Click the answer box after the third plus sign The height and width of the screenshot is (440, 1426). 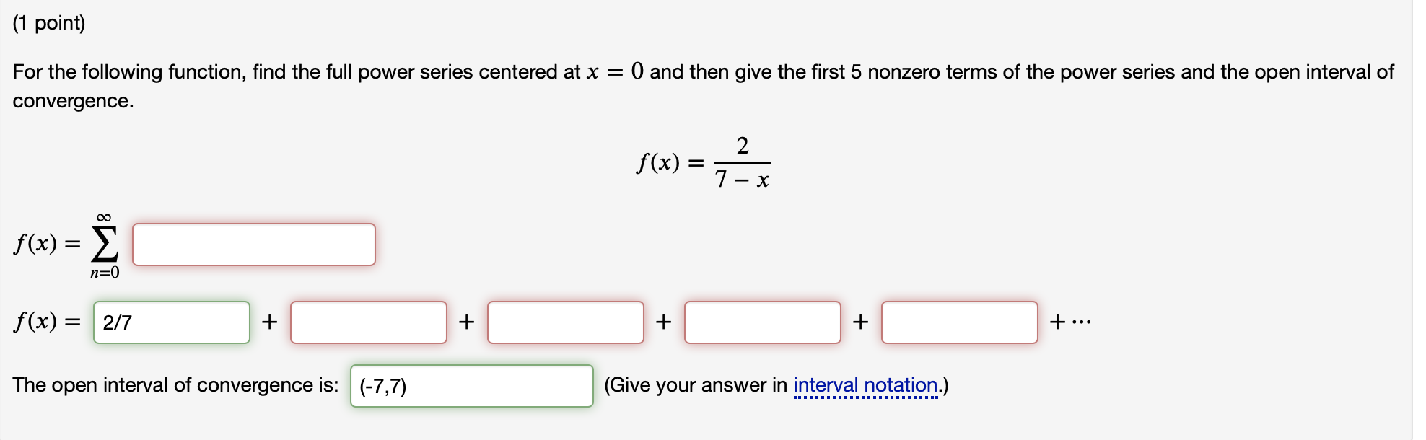tap(763, 321)
